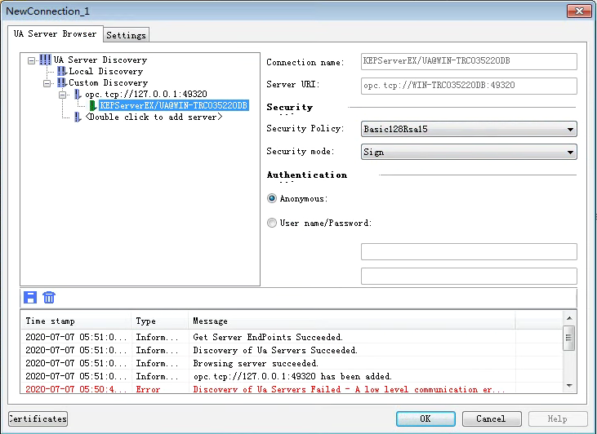597x434 pixels.
Task: Open the Certificates dialog button
Action: click(x=38, y=418)
